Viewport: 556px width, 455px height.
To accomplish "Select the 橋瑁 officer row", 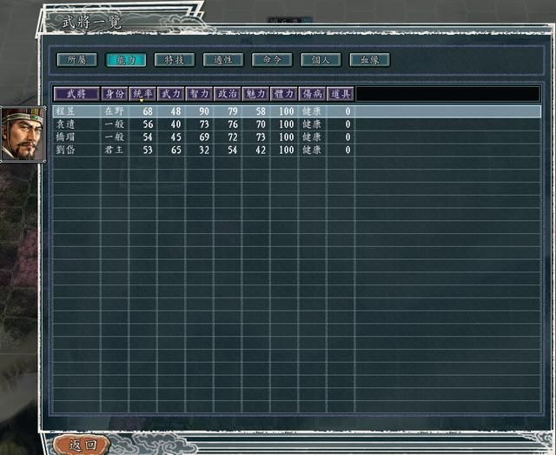I will [297, 137].
